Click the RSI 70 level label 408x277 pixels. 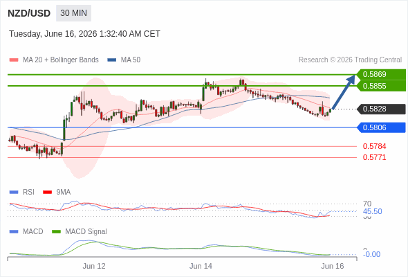click(x=367, y=204)
